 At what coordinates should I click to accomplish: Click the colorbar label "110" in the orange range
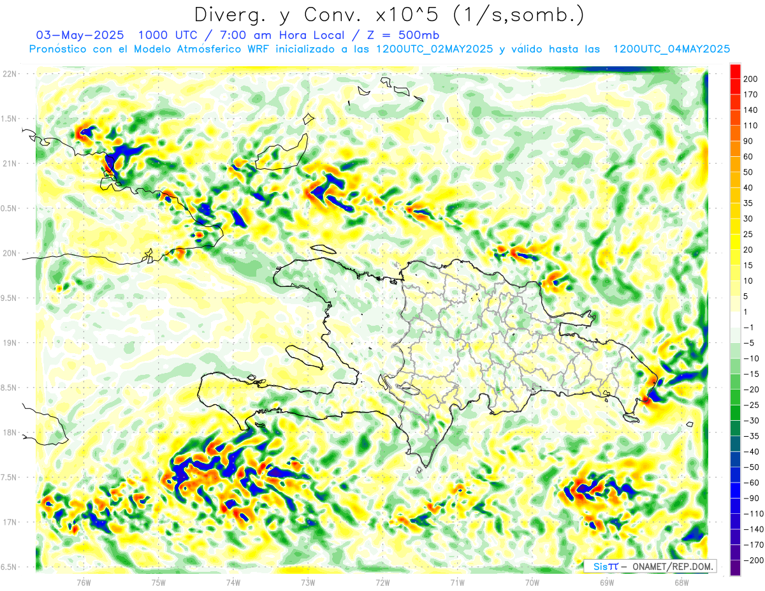click(x=750, y=126)
